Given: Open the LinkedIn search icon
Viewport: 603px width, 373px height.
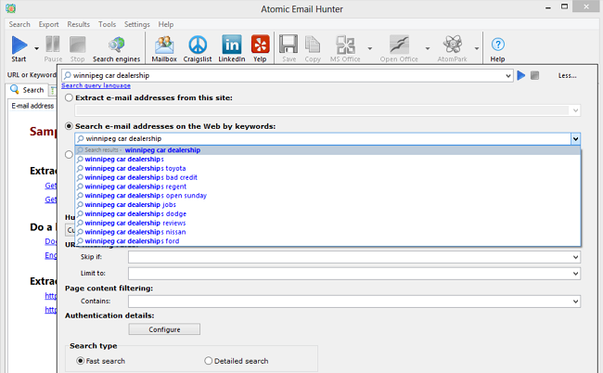Looking at the screenshot, I should [232, 46].
